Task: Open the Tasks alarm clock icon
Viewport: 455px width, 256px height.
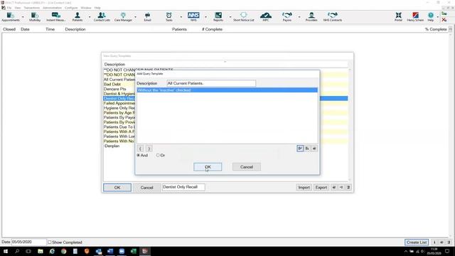Action: tap(169, 17)
